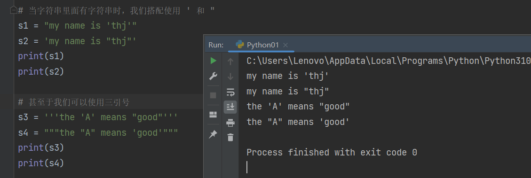The height and width of the screenshot is (178, 531).
Task: Click the print(s3) code line
Action: coord(41,148)
